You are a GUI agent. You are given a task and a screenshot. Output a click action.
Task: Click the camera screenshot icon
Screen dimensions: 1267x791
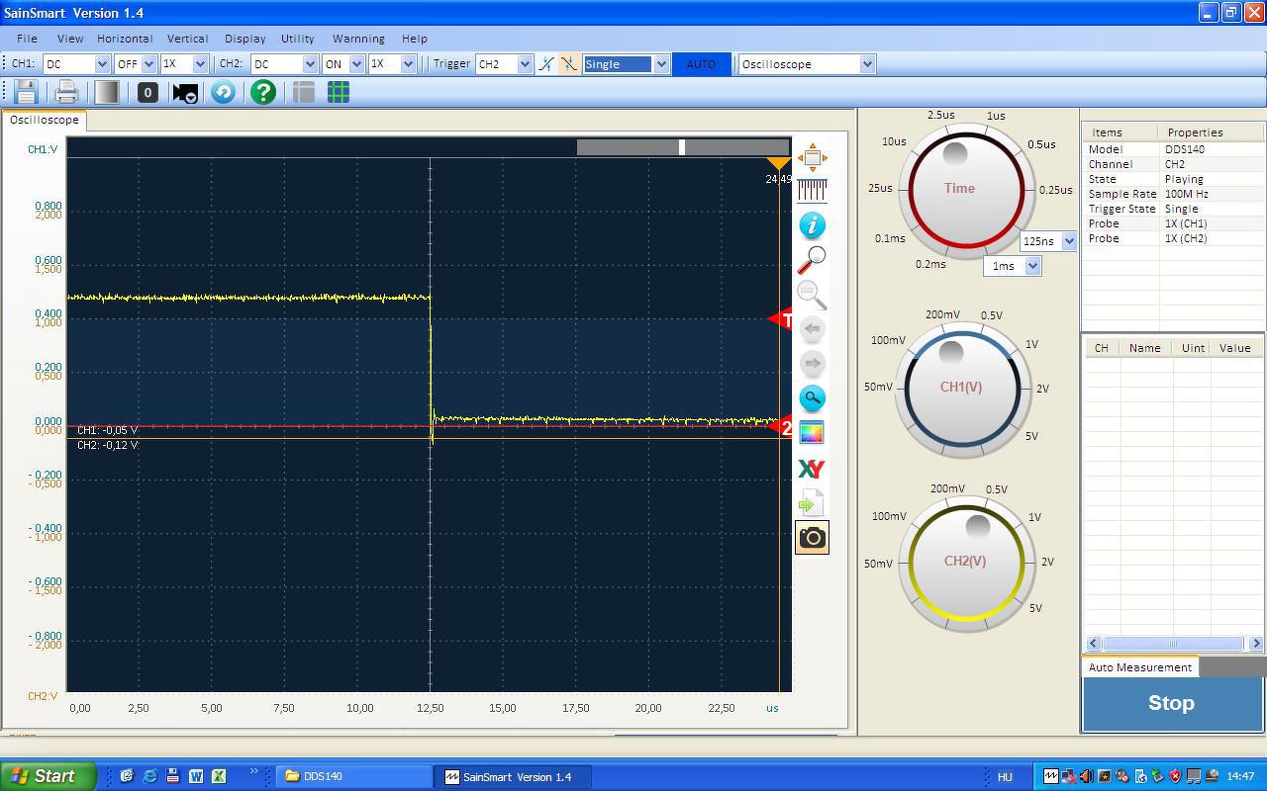click(x=812, y=537)
